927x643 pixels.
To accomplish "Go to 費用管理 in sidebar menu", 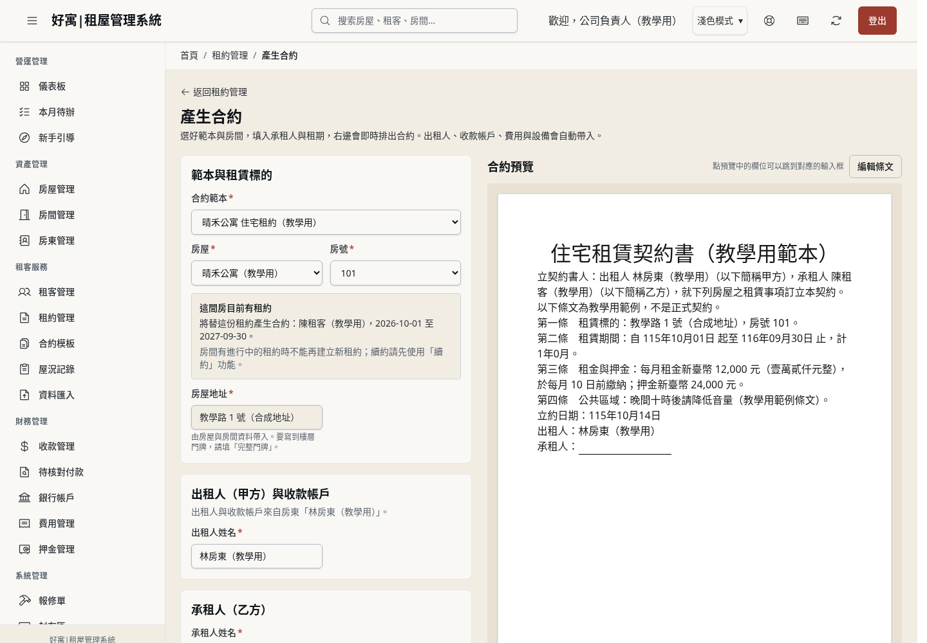I will [x=82, y=523].
